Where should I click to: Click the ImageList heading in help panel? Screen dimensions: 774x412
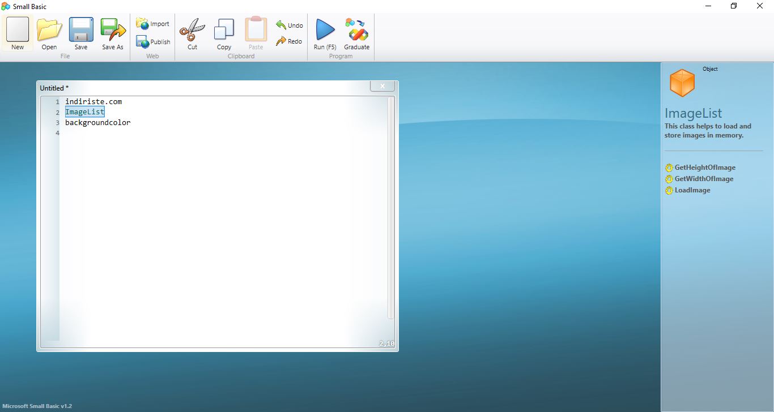[x=694, y=113]
